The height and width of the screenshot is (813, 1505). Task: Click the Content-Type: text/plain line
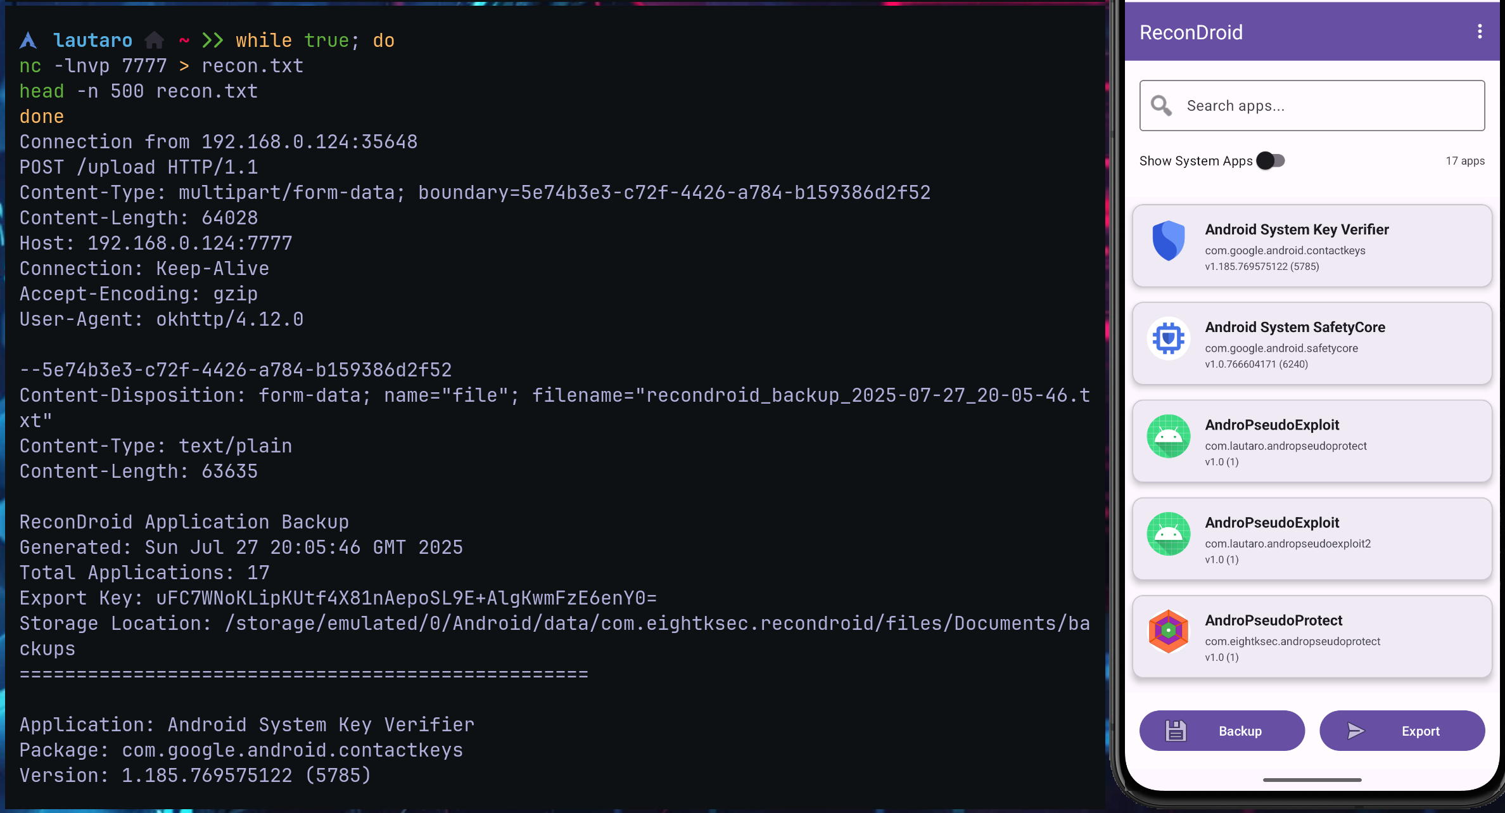click(x=156, y=446)
